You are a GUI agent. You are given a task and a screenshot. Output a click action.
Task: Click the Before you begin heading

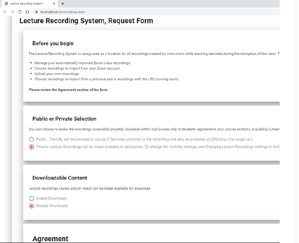click(53, 43)
